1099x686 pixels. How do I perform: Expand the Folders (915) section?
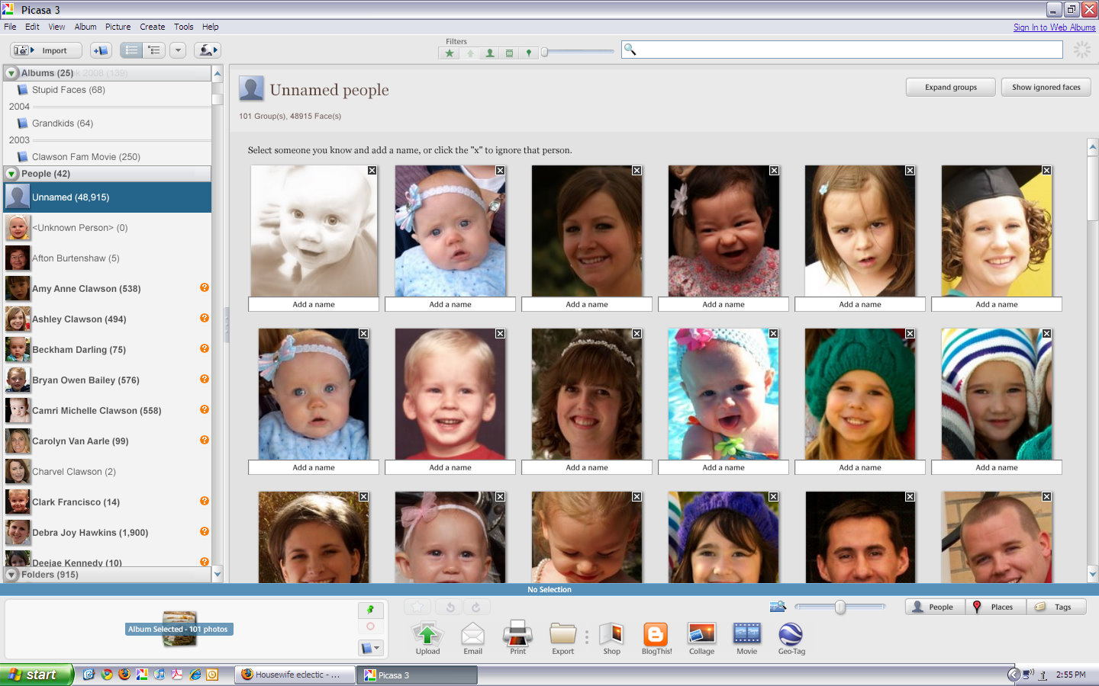[11, 575]
